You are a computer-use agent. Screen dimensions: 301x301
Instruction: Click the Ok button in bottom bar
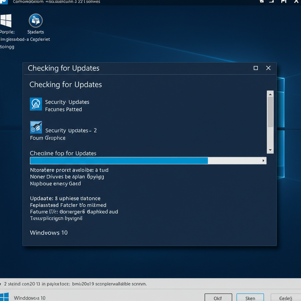tap(218, 298)
